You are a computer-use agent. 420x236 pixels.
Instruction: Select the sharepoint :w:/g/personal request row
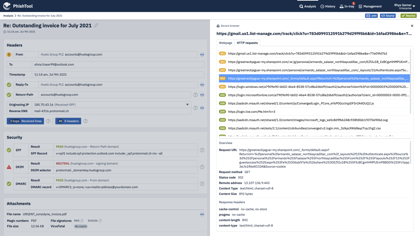pos(314,62)
